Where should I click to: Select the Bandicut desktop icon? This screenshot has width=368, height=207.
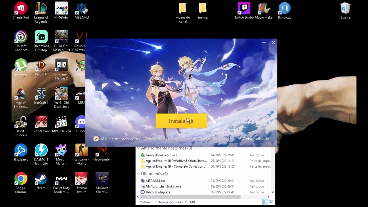pyautogui.click(x=284, y=11)
